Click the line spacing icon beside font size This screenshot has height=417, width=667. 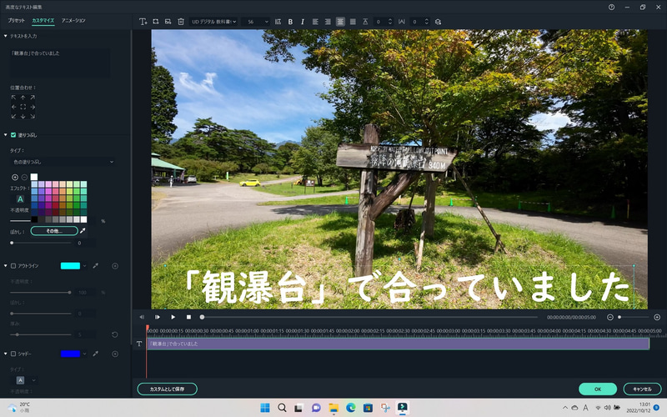tap(278, 22)
